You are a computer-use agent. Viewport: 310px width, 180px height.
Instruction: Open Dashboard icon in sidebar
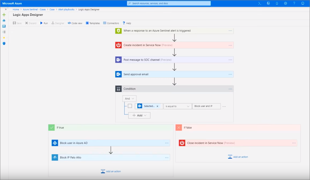tap(4, 26)
